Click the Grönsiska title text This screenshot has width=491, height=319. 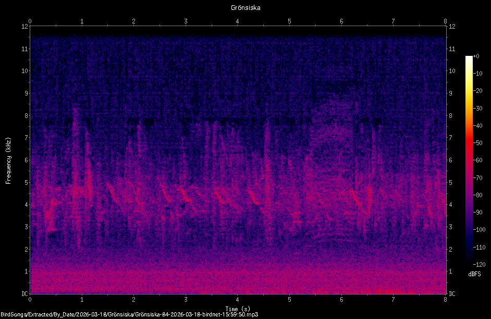(245, 8)
